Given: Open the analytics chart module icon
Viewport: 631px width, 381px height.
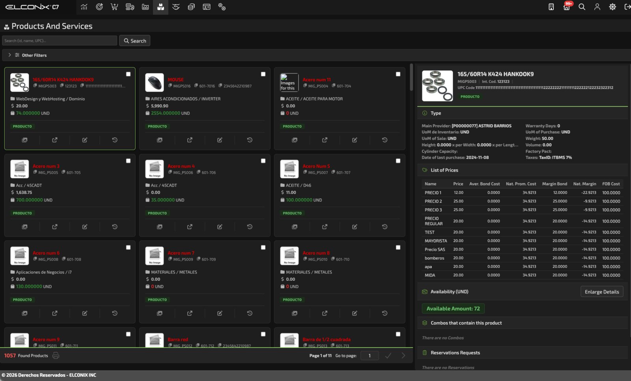Looking at the screenshot, I should click(x=84, y=7).
